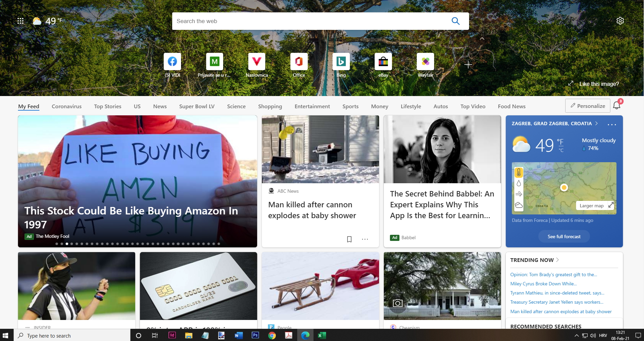Open weather card options ellipsis
Image resolution: width=644 pixels, height=341 pixels.
612,125
